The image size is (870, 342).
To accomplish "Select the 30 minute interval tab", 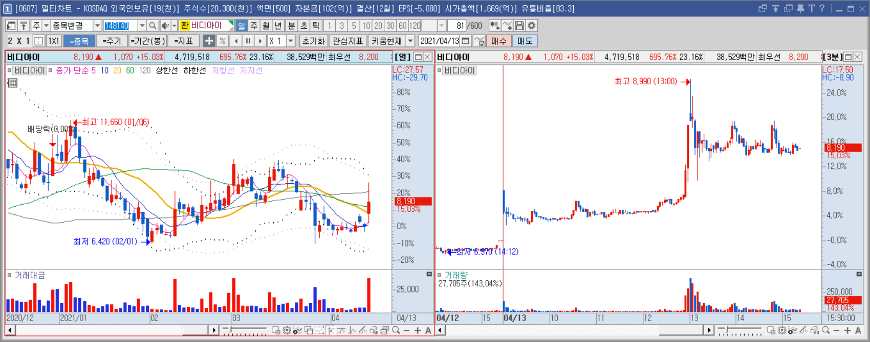I will pos(390,26).
